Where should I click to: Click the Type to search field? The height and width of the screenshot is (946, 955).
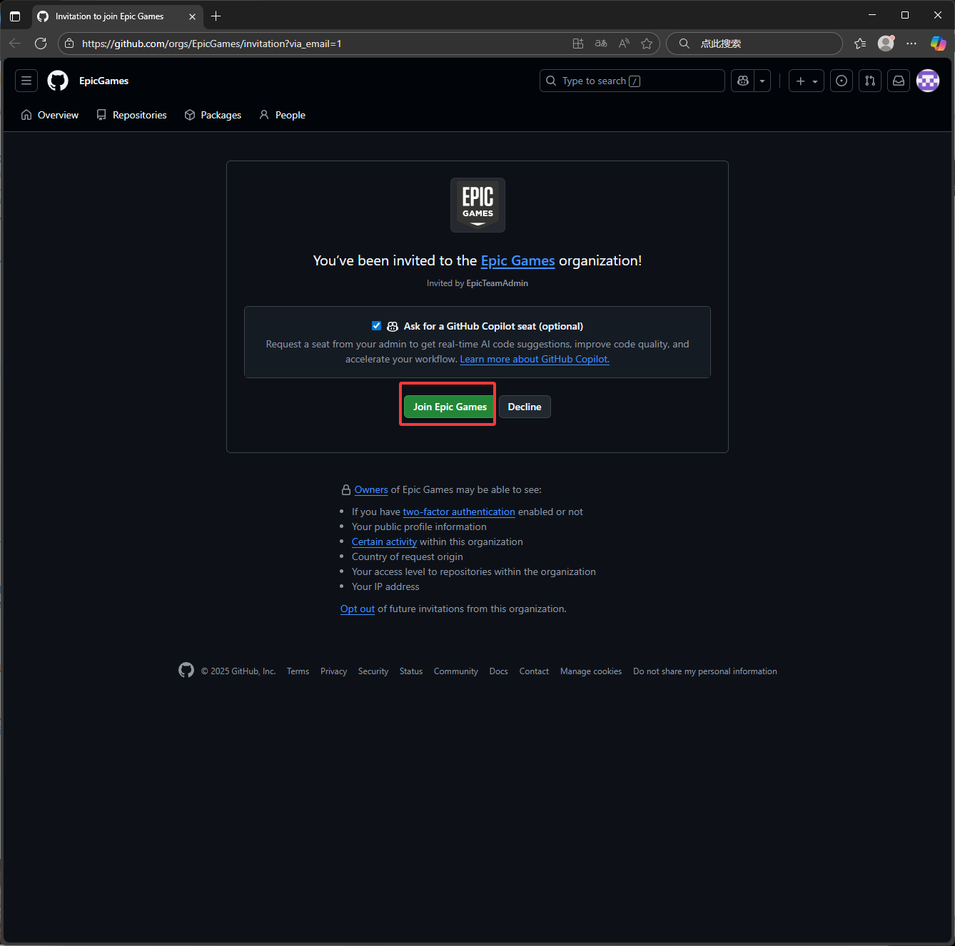[632, 81]
